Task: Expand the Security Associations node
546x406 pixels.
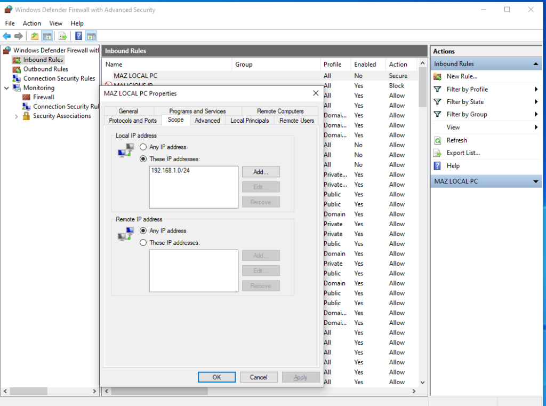Action: coord(16,116)
